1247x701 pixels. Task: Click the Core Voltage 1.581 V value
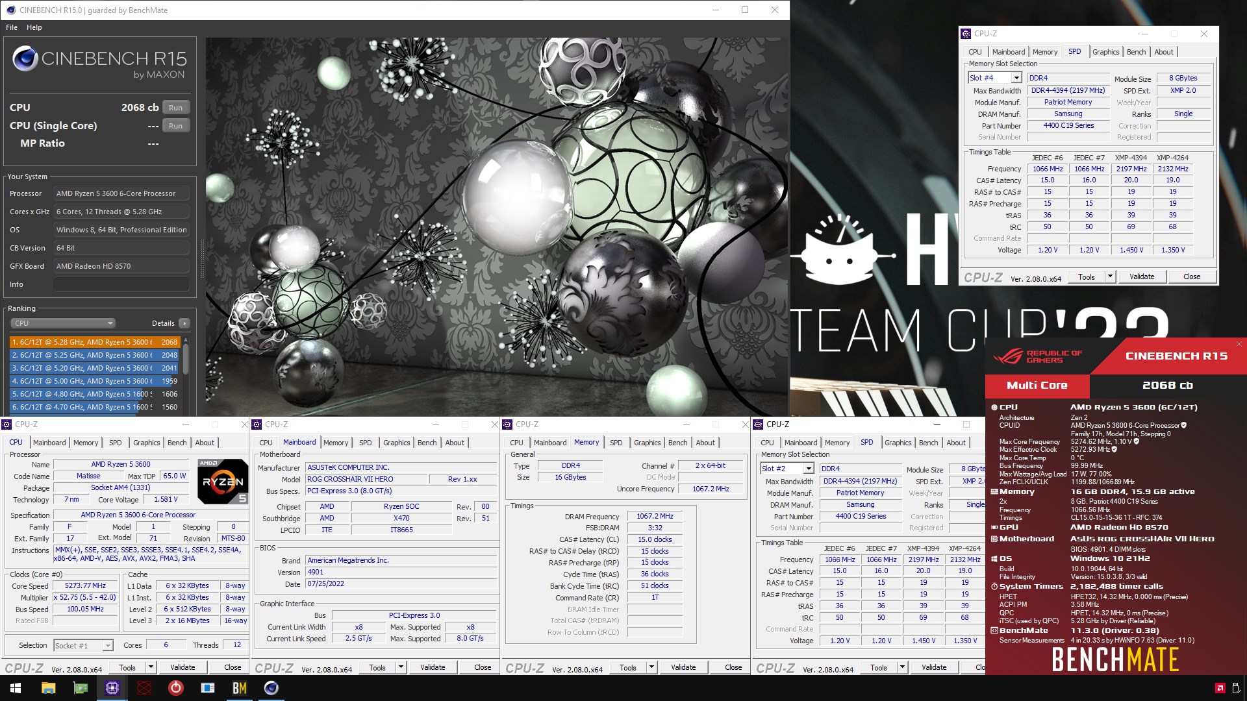click(166, 500)
